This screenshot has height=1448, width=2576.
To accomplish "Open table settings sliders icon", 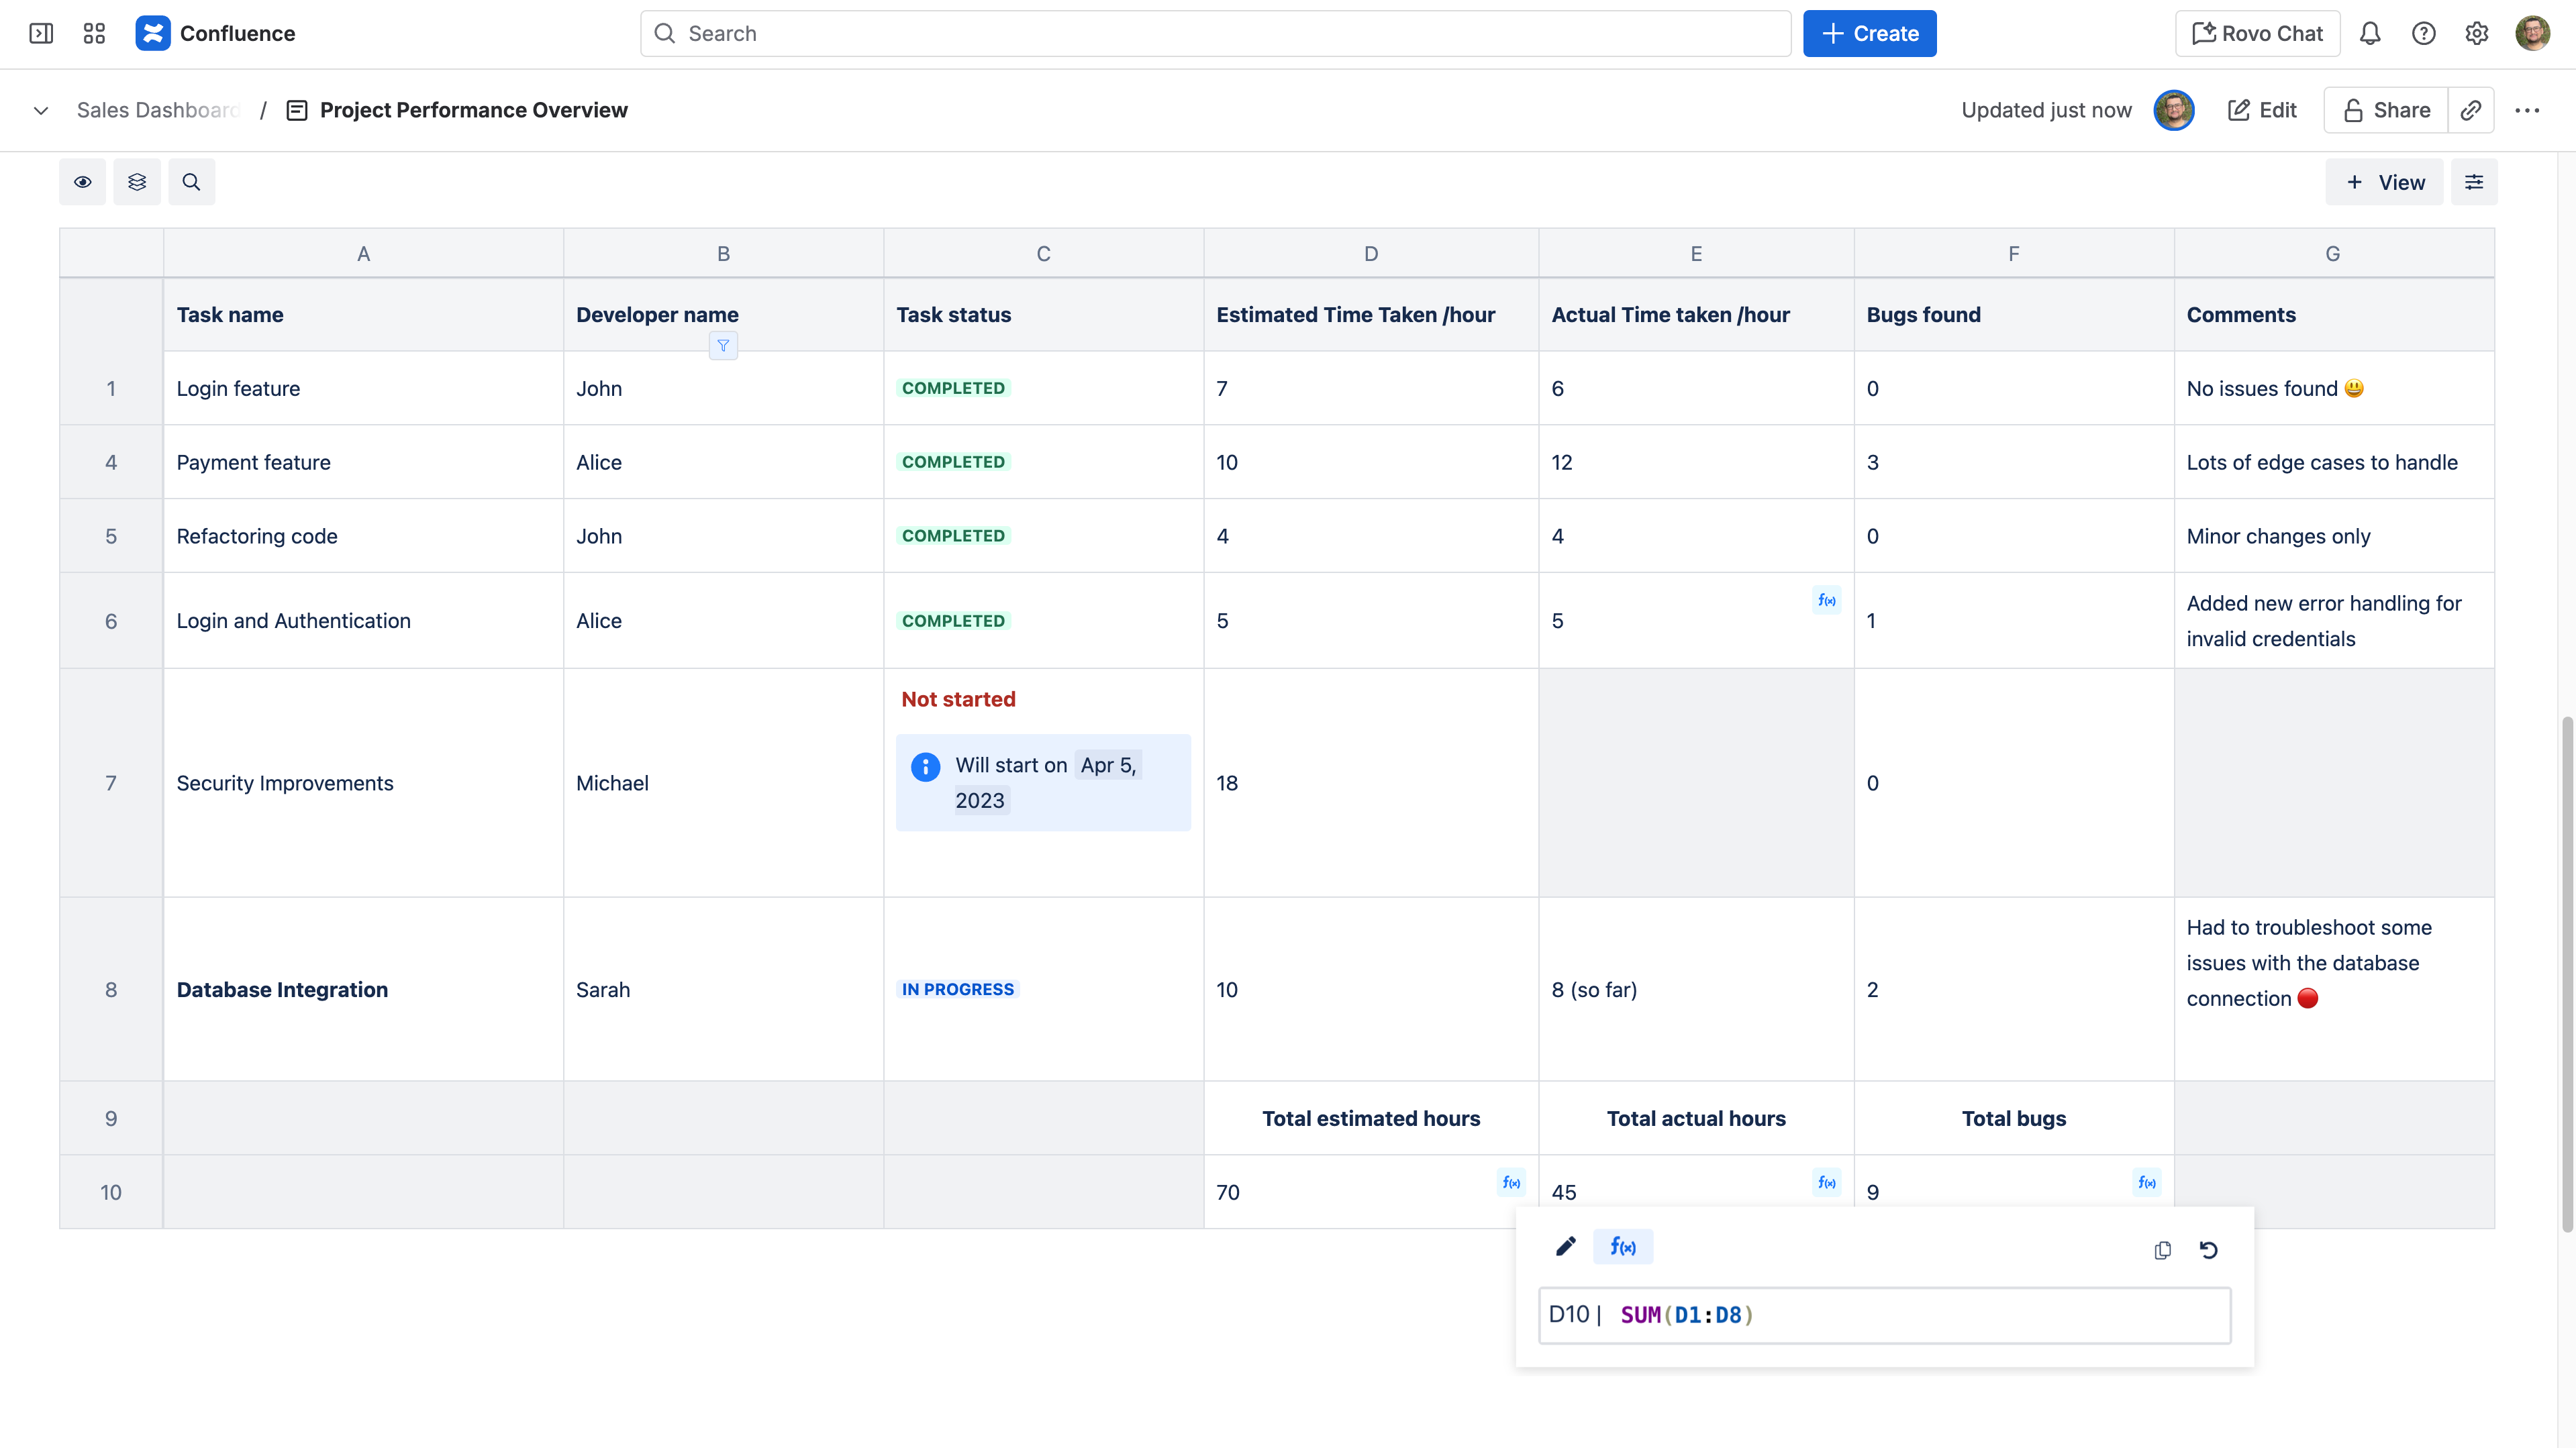I will click(x=2473, y=182).
